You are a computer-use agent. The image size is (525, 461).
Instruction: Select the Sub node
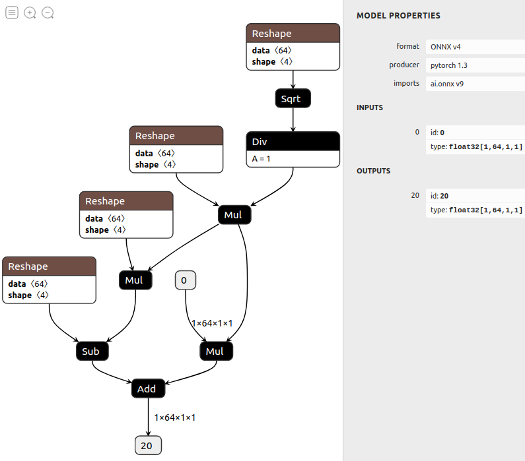tap(92, 351)
